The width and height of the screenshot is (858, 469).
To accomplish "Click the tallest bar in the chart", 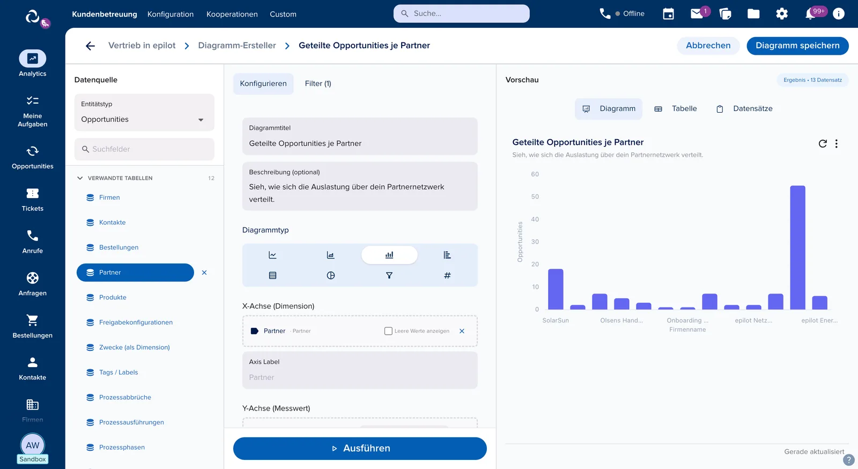I will [797, 247].
